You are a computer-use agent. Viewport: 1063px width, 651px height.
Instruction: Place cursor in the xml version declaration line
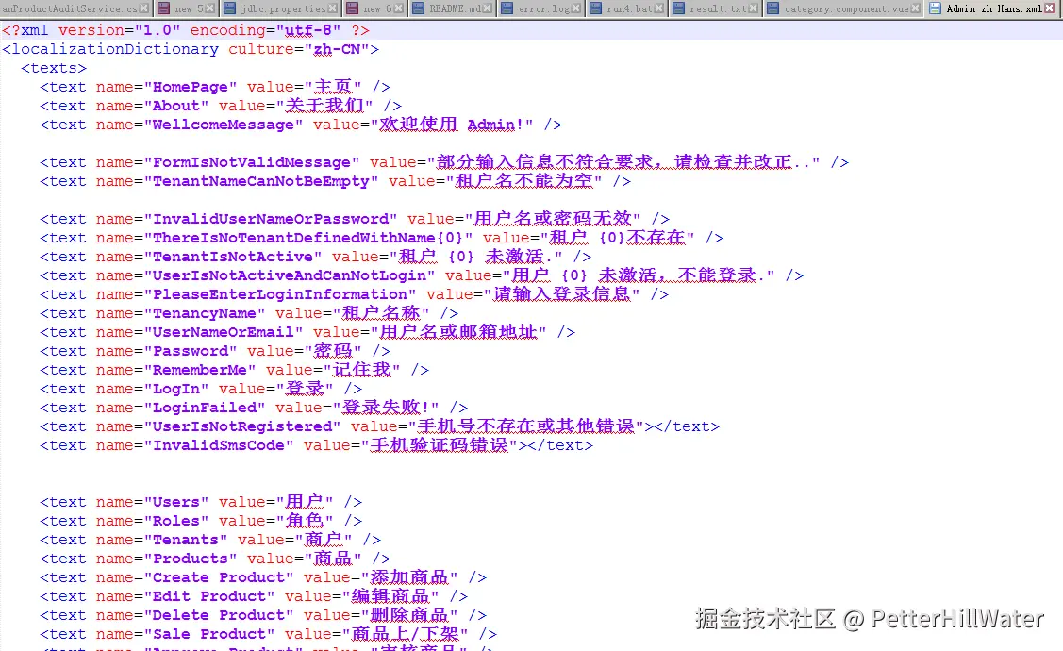point(186,30)
